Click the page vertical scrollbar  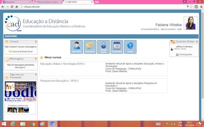point(203,56)
